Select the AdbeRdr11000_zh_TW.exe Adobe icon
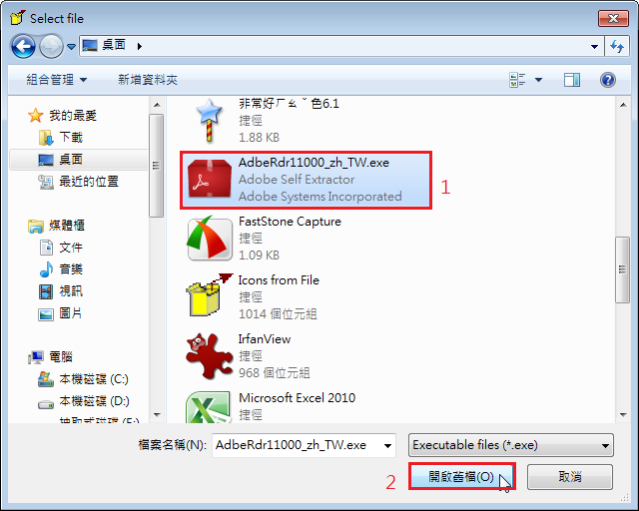The image size is (639, 511). (x=209, y=181)
